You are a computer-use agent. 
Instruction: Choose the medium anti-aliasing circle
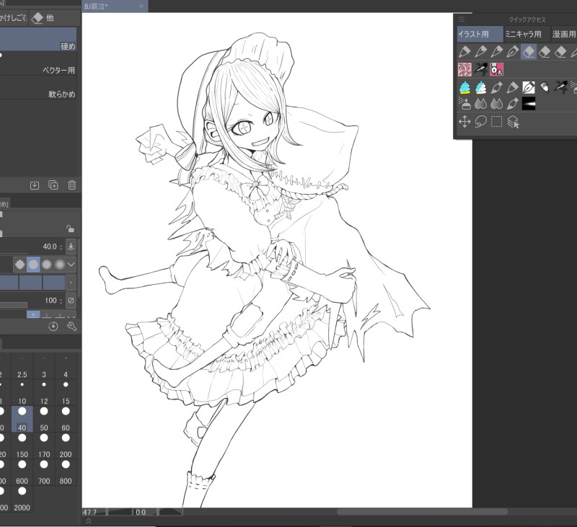click(x=47, y=265)
